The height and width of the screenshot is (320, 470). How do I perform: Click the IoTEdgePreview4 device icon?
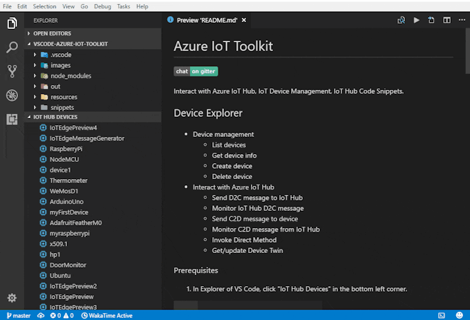43,128
